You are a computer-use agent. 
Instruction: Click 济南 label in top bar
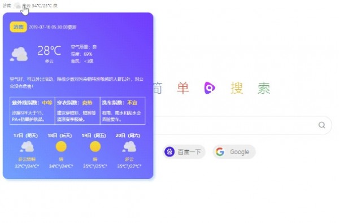(7, 6)
